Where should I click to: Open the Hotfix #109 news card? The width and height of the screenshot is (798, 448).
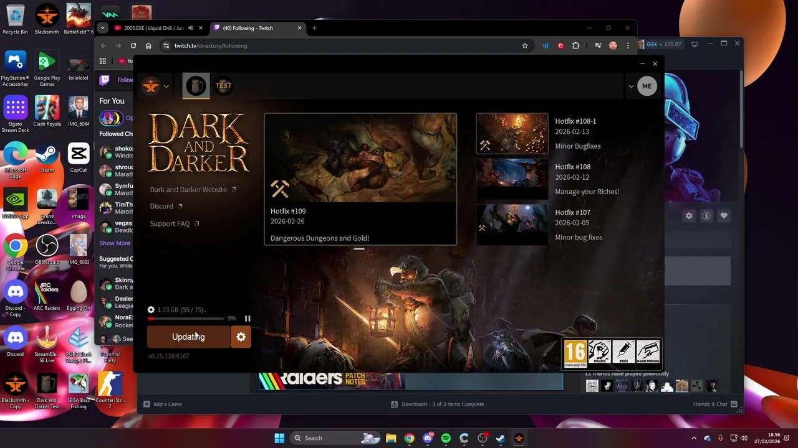pos(360,179)
